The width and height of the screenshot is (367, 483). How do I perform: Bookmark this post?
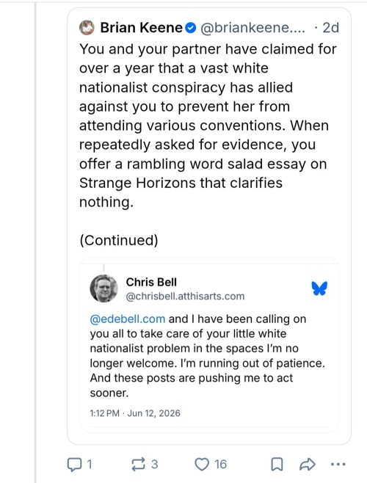tap(277, 464)
